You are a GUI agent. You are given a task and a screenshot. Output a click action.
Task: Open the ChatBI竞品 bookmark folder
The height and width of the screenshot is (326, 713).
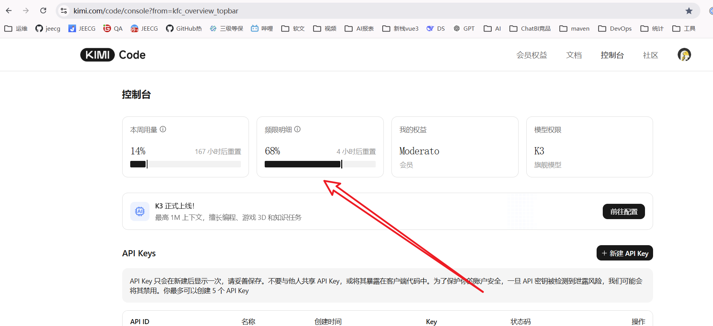tap(530, 28)
